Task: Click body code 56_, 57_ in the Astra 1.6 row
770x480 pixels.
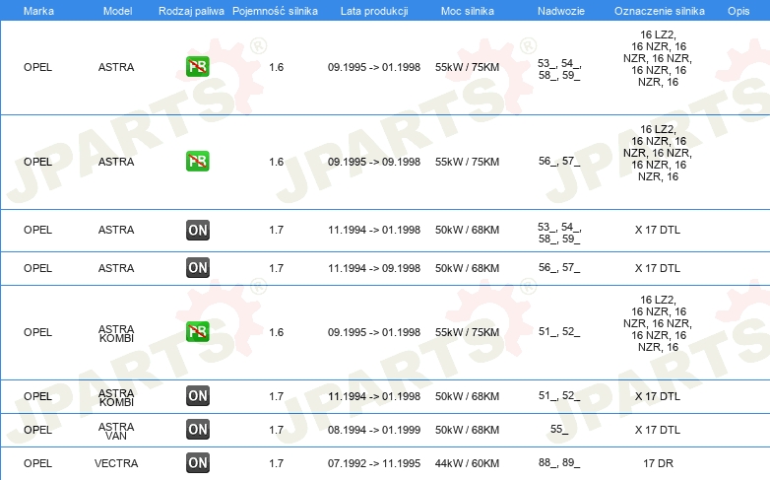Action: tap(559, 162)
